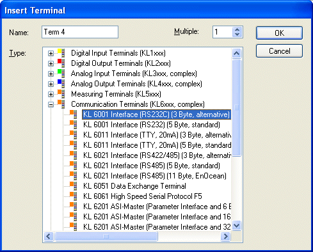This screenshot has height=252, width=313.
Task: Click the red Digital Output Terminals icon
Action: click(61, 63)
